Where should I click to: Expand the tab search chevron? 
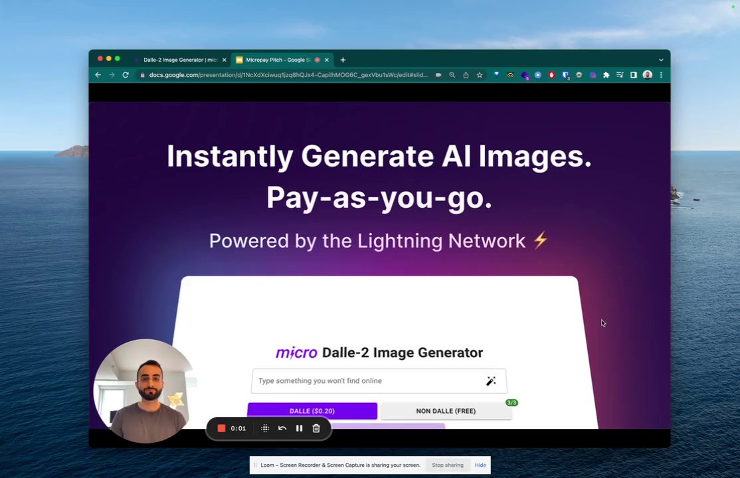[x=661, y=60]
